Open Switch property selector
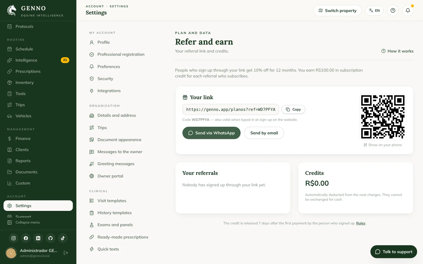Image resolution: width=423 pixels, height=264 pixels. pos(337,11)
